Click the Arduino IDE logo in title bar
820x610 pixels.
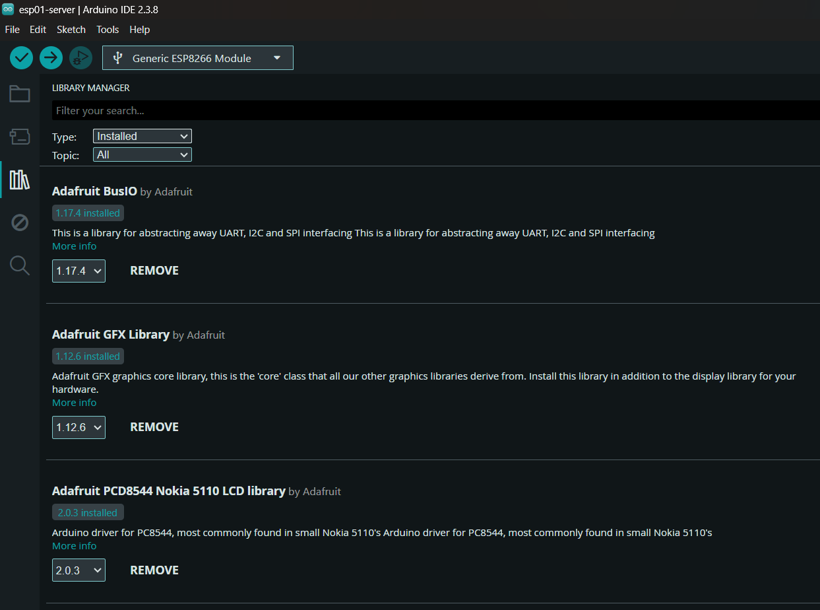tap(8, 10)
